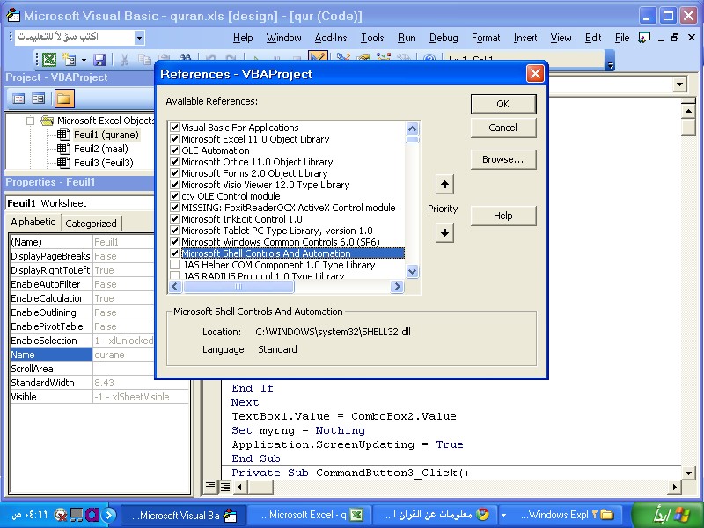This screenshot has height=528, width=704.
Task: Click Cancel in the References dialog
Action: point(502,128)
